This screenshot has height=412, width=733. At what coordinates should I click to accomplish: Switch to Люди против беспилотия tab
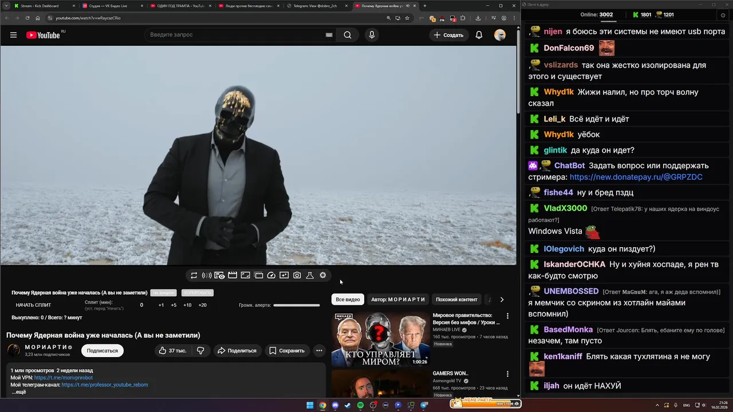click(x=249, y=6)
